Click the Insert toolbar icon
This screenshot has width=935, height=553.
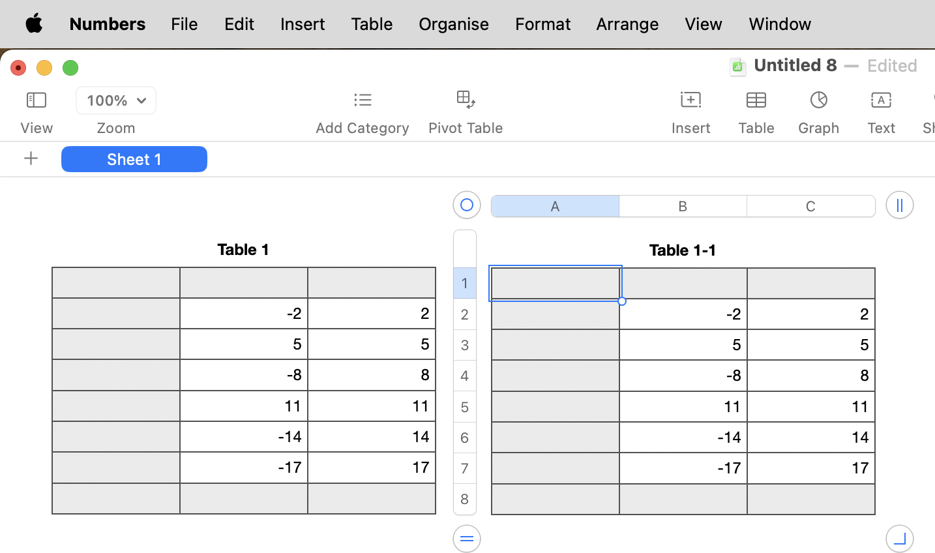pyautogui.click(x=690, y=100)
